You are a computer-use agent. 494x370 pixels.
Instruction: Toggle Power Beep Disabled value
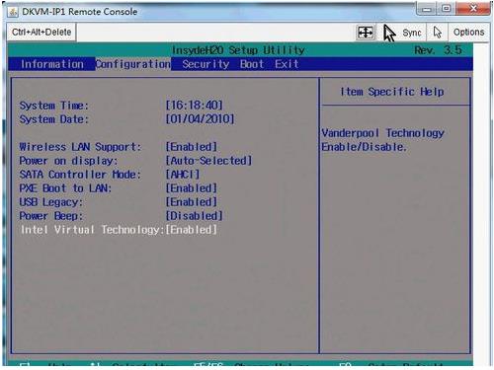coord(195,216)
